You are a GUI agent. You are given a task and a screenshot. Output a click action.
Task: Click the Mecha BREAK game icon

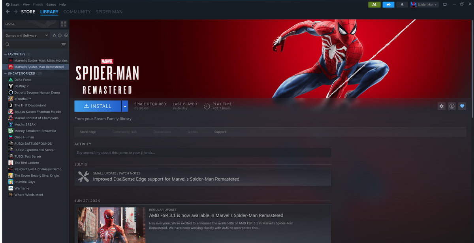(11, 124)
